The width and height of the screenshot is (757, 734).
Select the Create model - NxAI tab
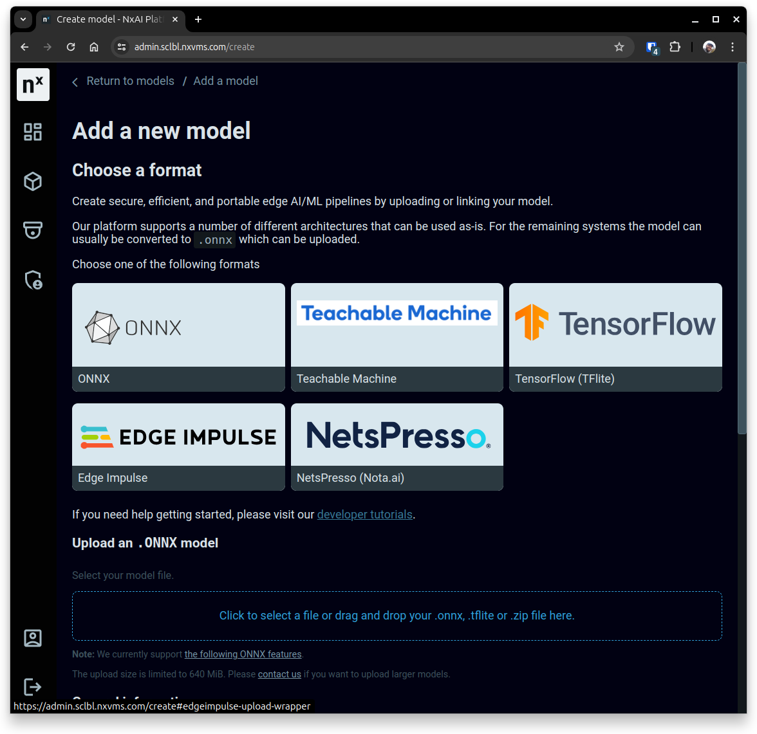point(110,19)
